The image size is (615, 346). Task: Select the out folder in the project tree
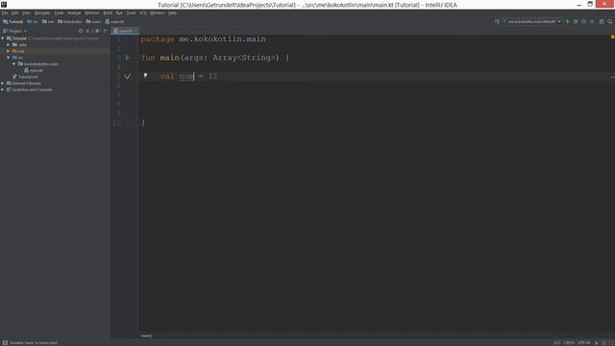click(18, 51)
